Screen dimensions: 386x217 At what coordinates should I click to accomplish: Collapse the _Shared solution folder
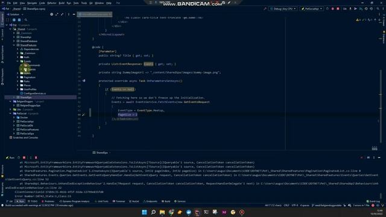pyautogui.click(x=10, y=29)
